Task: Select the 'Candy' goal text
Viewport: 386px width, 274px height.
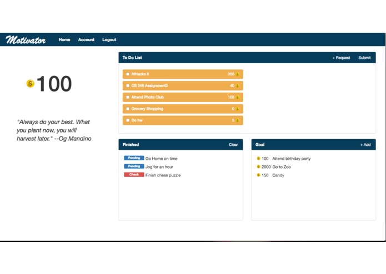Action: [278, 175]
